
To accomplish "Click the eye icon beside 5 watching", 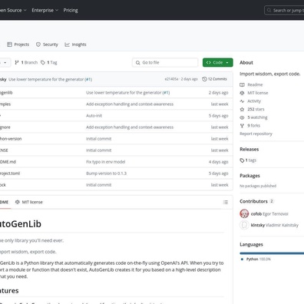I will click(242, 117).
